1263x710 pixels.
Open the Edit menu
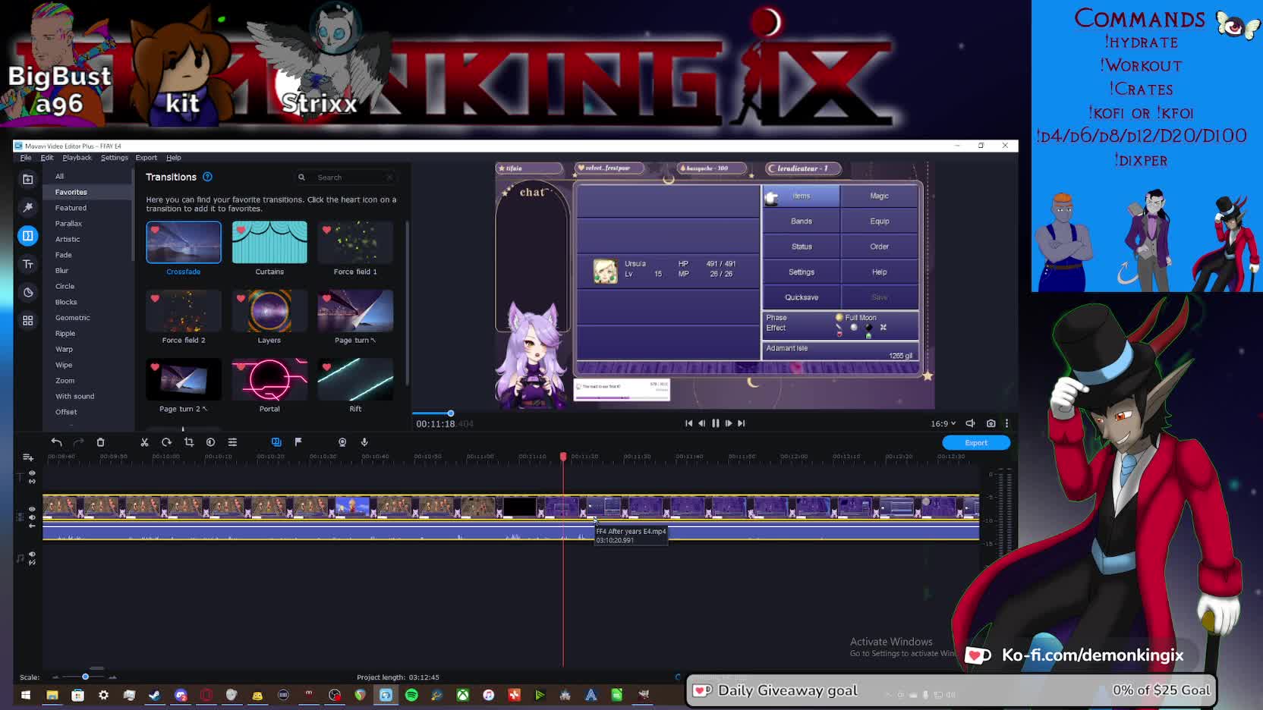[x=47, y=158]
